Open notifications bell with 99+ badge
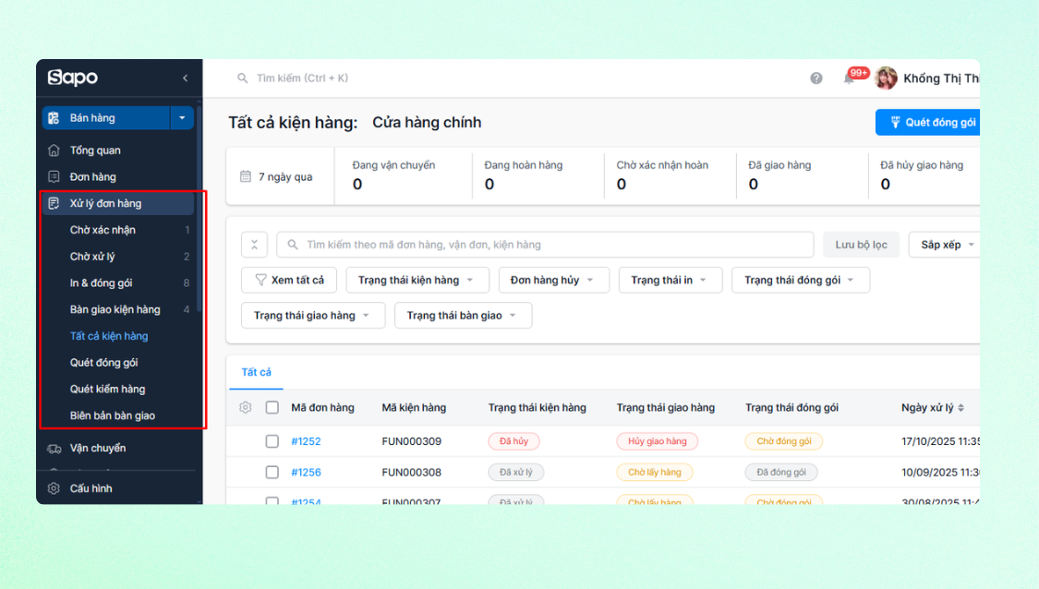The image size is (1039, 589). (x=849, y=78)
